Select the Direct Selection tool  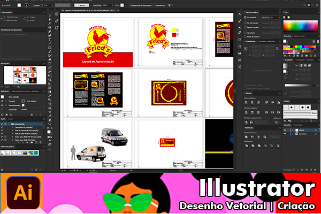50,20
